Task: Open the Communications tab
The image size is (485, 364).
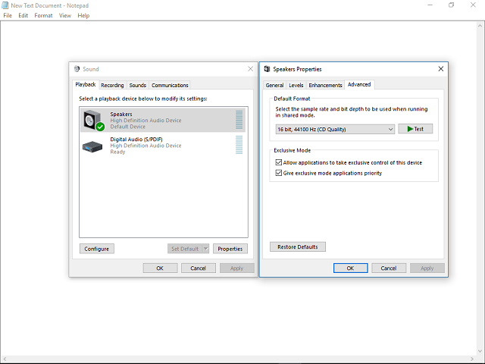Action: [170, 85]
